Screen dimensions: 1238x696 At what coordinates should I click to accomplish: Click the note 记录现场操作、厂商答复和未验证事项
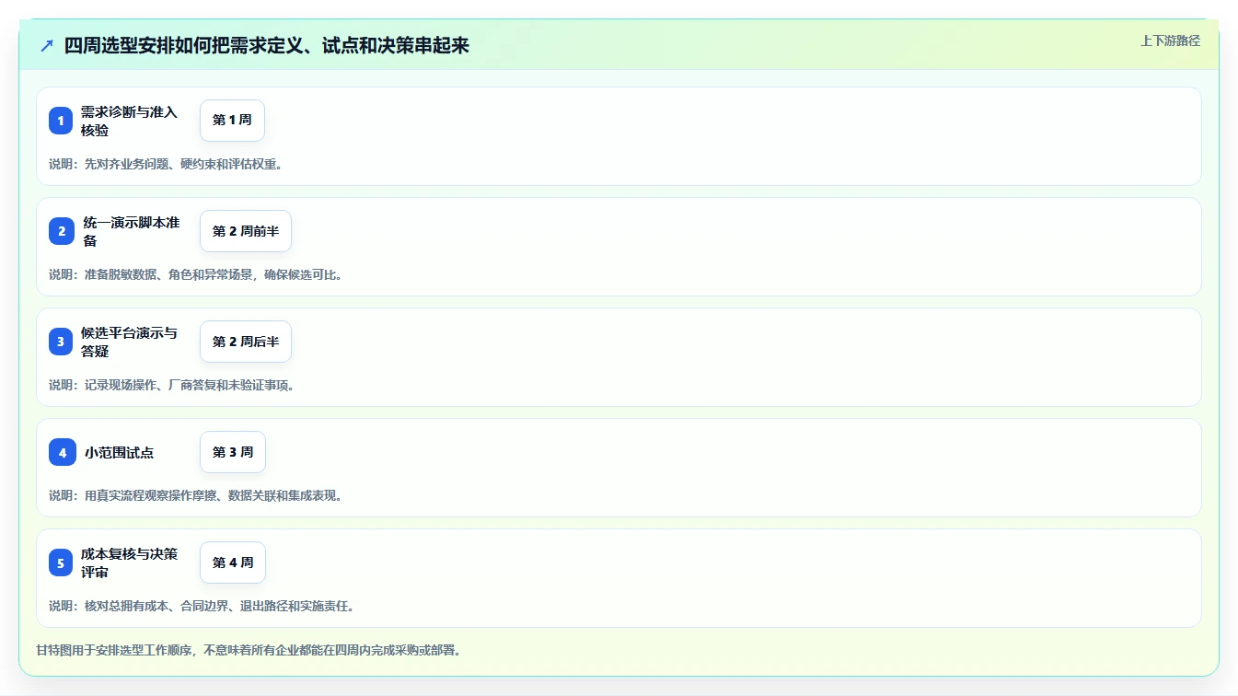pyautogui.click(x=172, y=385)
